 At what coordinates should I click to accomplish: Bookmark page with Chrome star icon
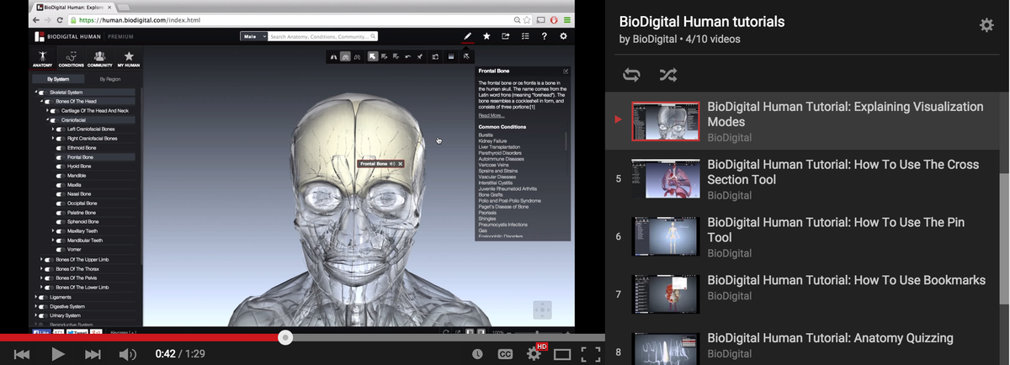pyautogui.click(x=528, y=19)
